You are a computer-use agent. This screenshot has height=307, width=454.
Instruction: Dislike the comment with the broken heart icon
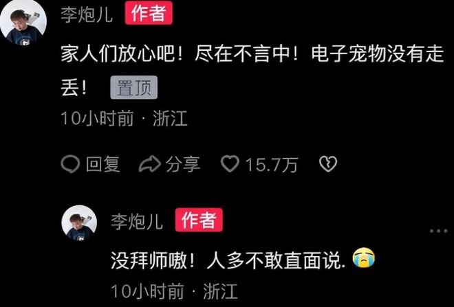(x=328, y=164)
